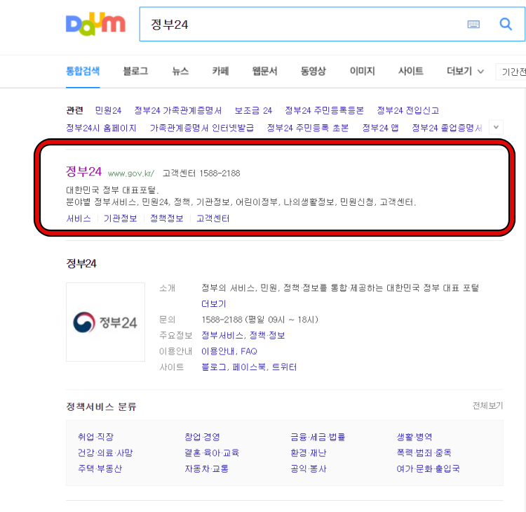Open the 기간 filter dropdown
This screenshot has width=526, height=512.
pos(511,72)
